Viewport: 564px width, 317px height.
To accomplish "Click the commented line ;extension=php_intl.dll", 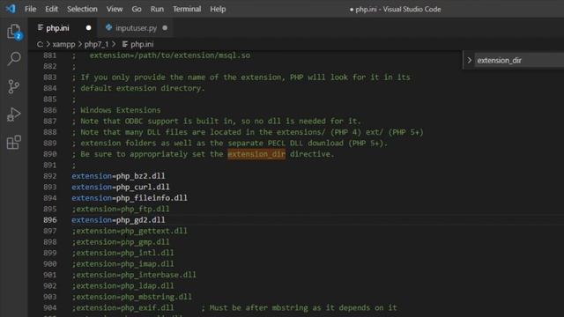I will pyautogui.click(x=122, y=253).
